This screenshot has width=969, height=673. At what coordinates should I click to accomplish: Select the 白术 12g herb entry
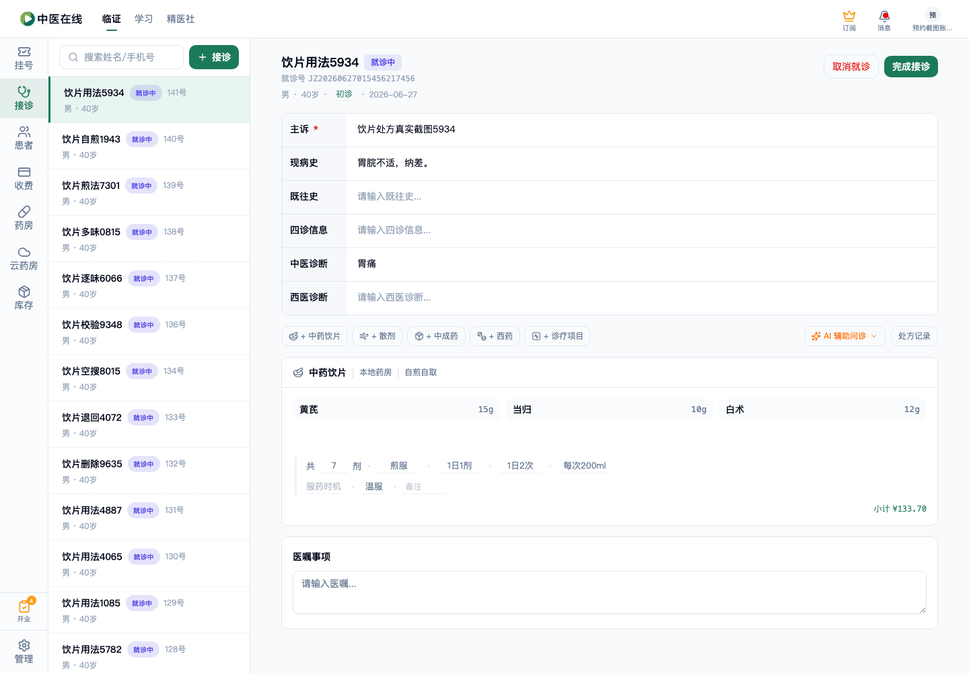822,409
